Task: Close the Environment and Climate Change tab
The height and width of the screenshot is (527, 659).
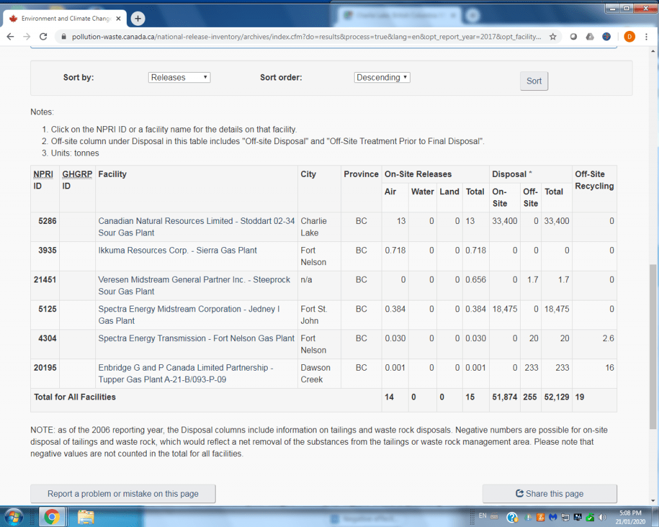Action: pos(119,19)
